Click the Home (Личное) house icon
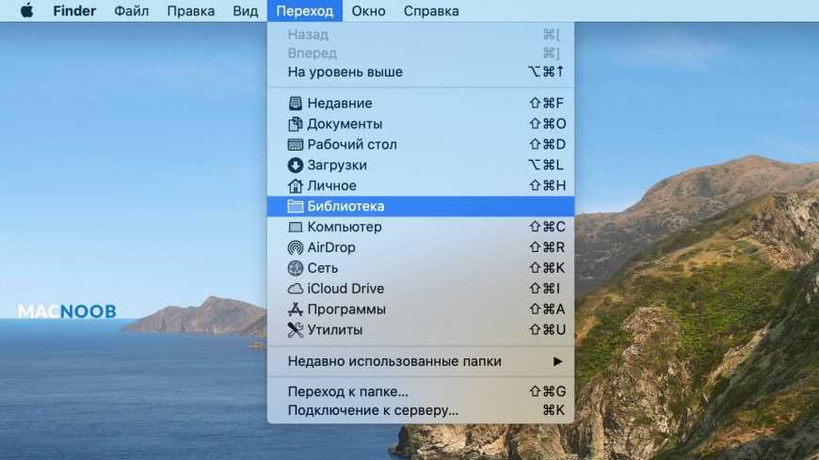Viewport: 819px width, 460px height. pyautogui.click(x=295, y=185)
